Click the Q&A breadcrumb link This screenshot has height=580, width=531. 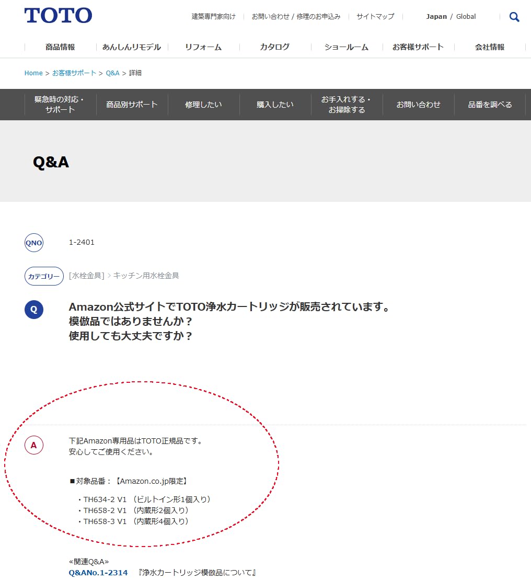(113, 73)
